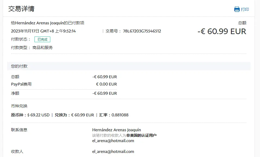Click the exchange rate 0.881088 value
Image resolution: width=260 pixels, height=157 pixels.
(120, 115)
